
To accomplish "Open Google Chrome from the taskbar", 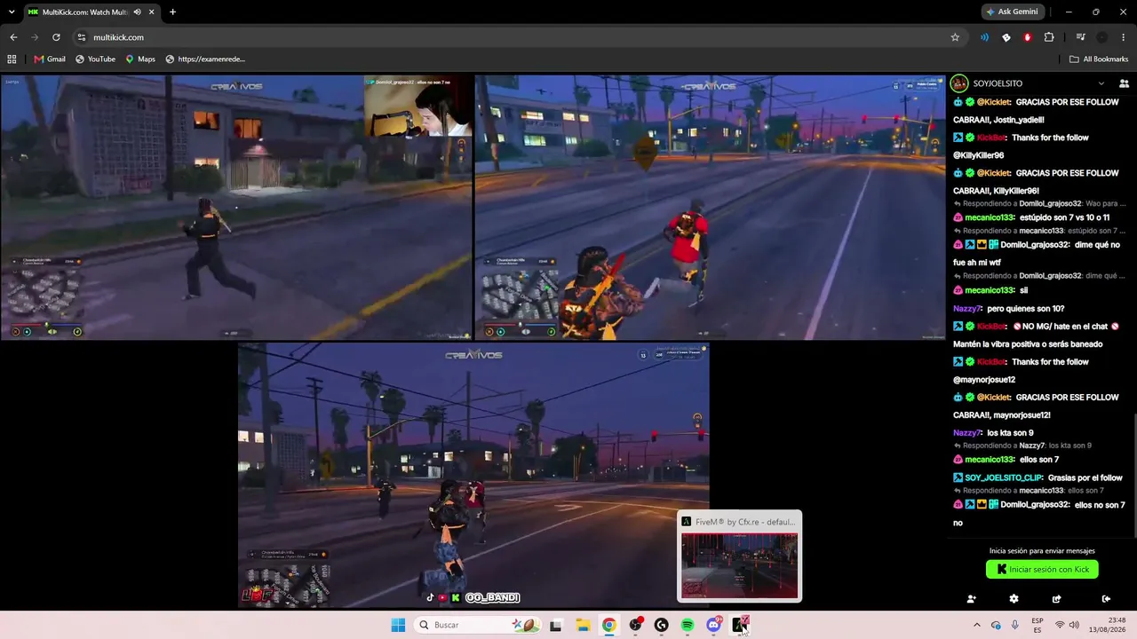I will click(x=608, y=625).
